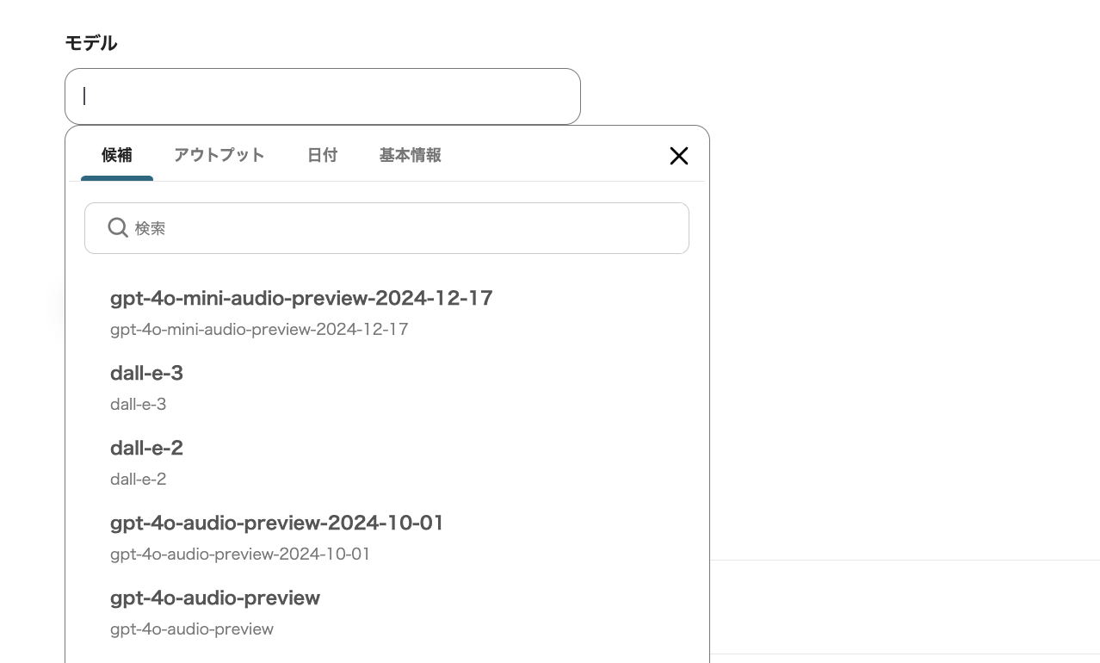The height and width of the screenshot is (663, 1100).
Task: Click the gray gpt-4o-audio-preview-2024-10-01 subtitle text
Action: click(240, 554)
